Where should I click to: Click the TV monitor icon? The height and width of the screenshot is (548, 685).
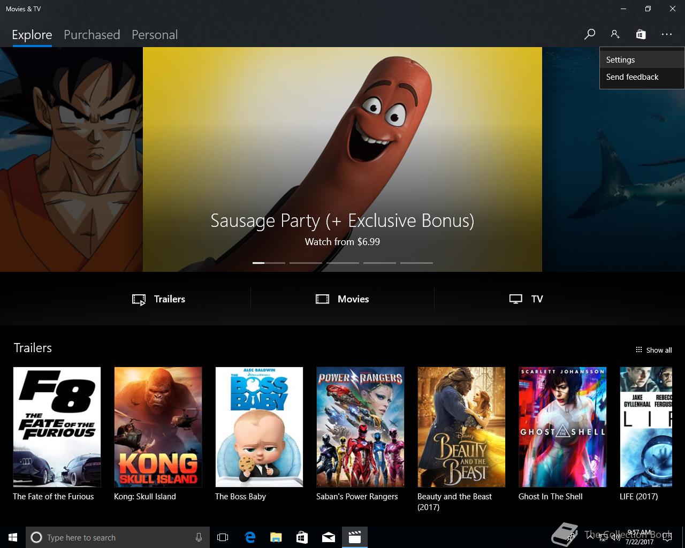515,299
